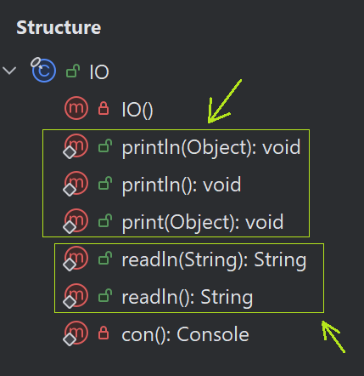364x376 pixels.
Task: Click public lock icon beside println(Object)
Action: [105, 145]
